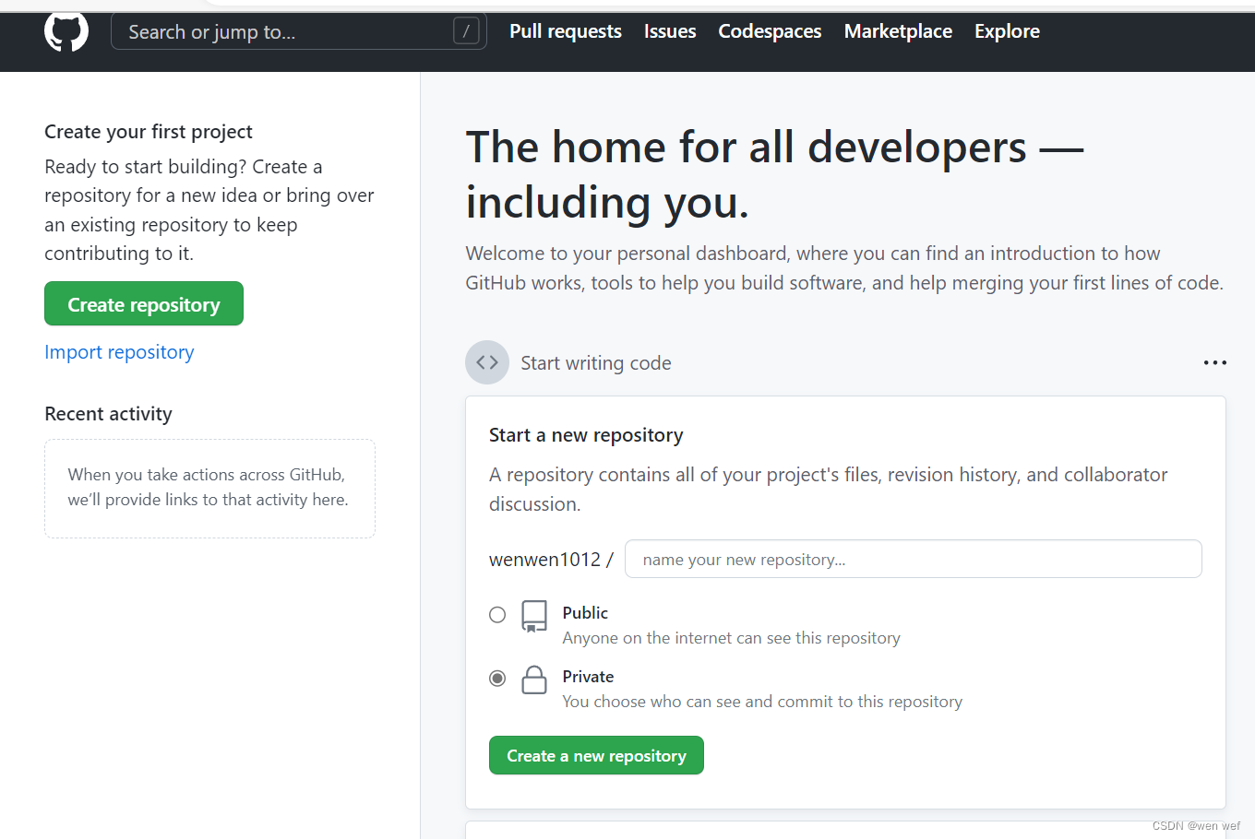Click the green Create repository button
The width and height of the screenshot is (1255, 839).
tap(144, 303)
